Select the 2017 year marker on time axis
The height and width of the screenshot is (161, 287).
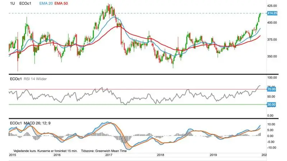coord(109,155)
